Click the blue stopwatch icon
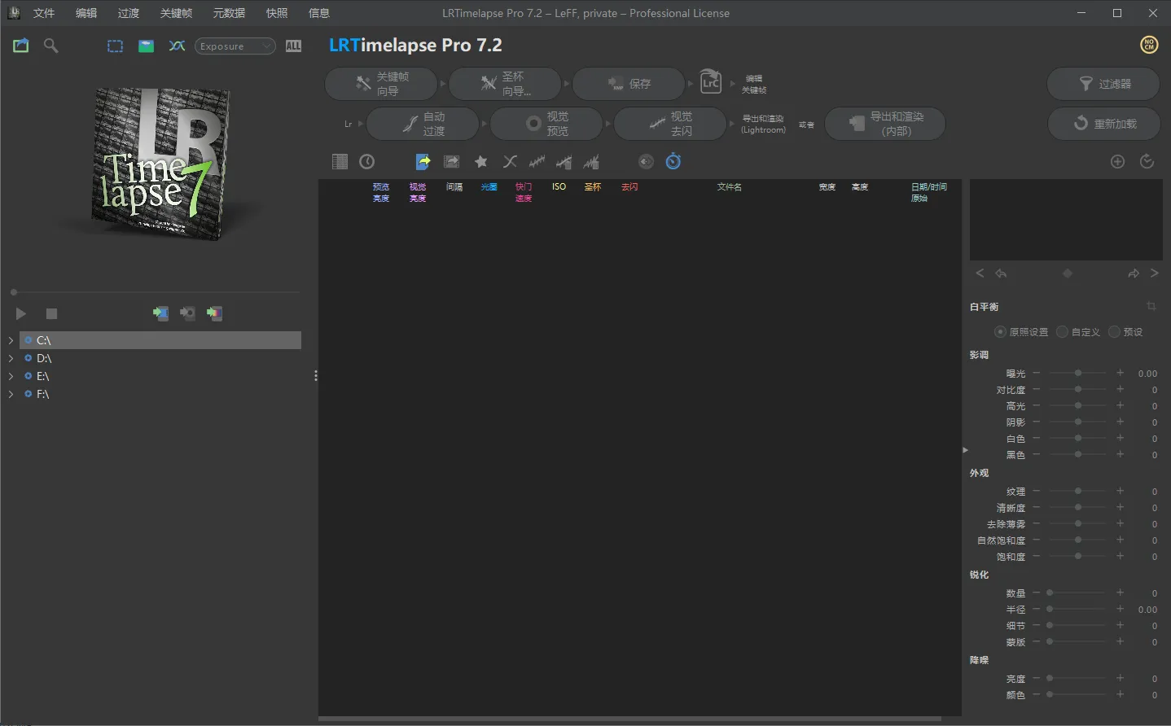Viewport: 1171px width, 726px height. pyautogui.click(x=673, y=162)
